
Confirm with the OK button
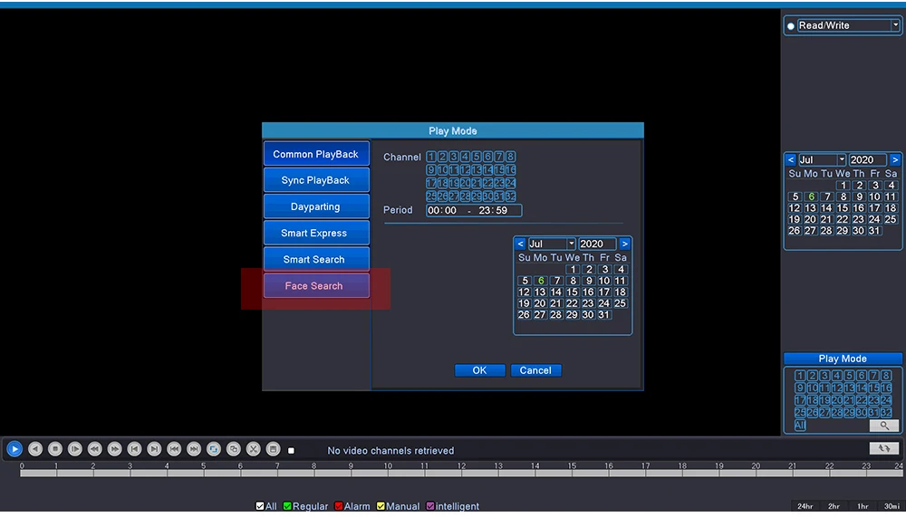point(479,370)
